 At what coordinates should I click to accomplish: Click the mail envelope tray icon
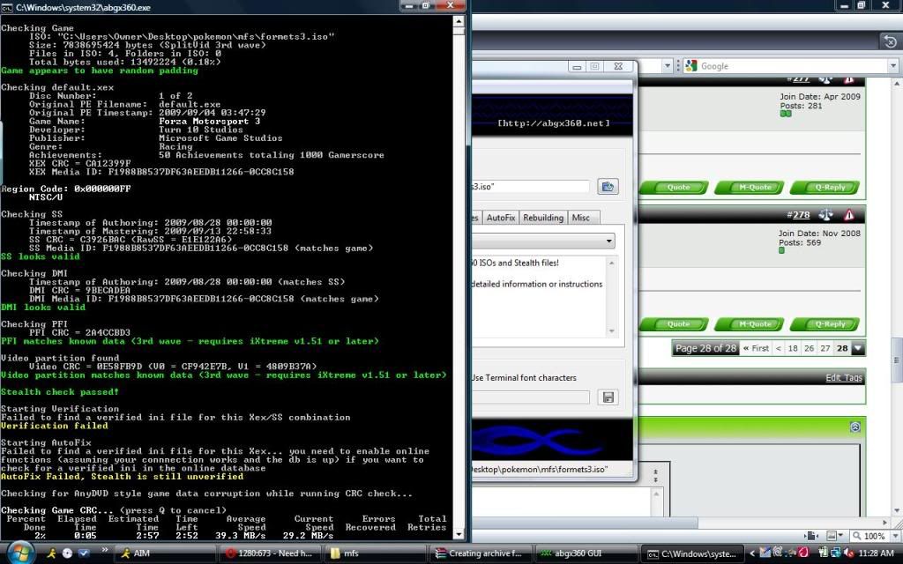coord(765,553)
